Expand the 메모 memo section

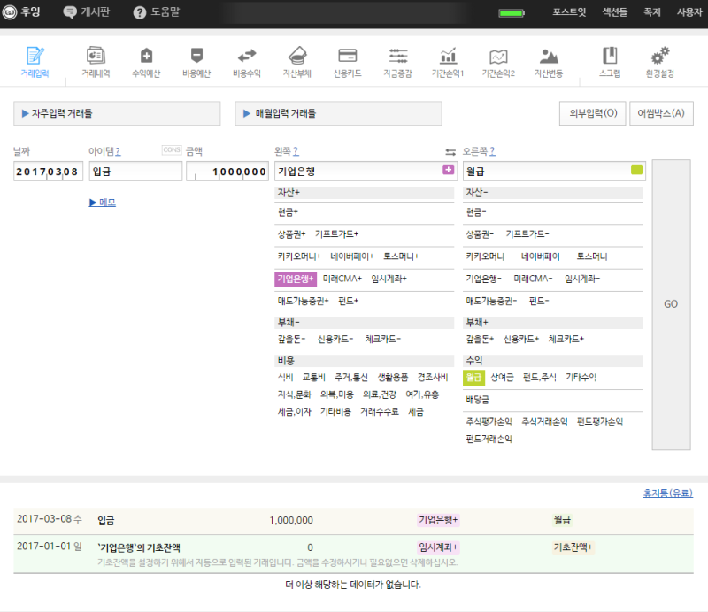point(103,203)
